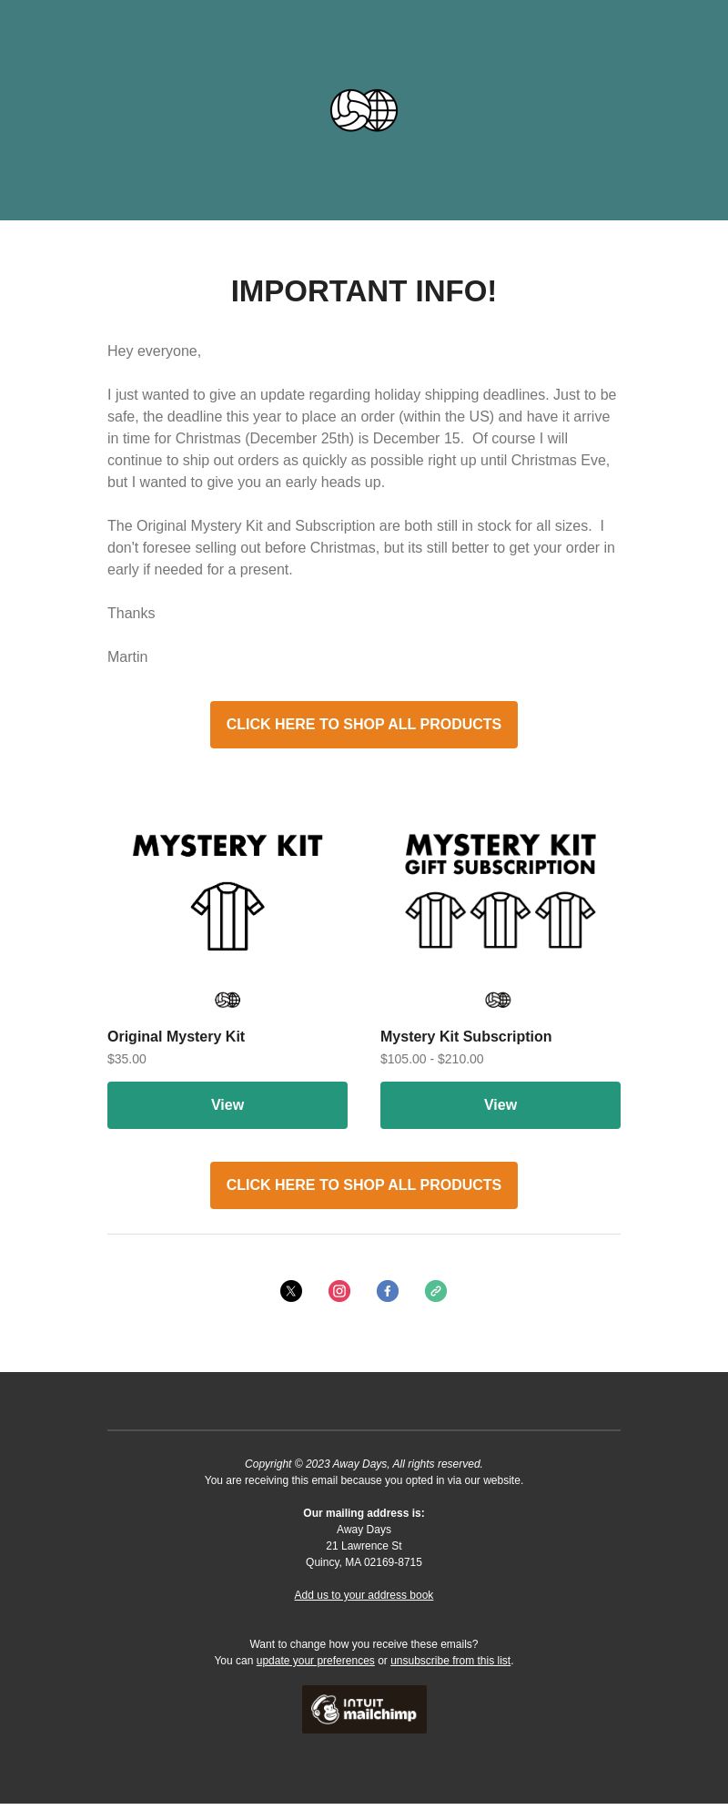Image resolution: width=728 pixels, height=1820 pixels.
Task: Click the IMPORTANT INFO! heading
Action: pyautogui.click(x=364, y=291)
